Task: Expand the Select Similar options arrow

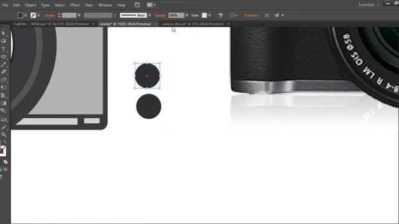Action: [x=282, y=16]
